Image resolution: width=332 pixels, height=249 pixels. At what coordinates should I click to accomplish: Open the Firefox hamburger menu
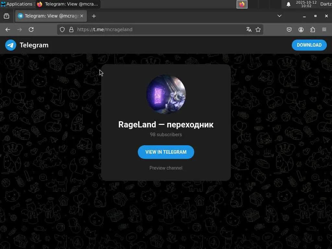(324, 30)
